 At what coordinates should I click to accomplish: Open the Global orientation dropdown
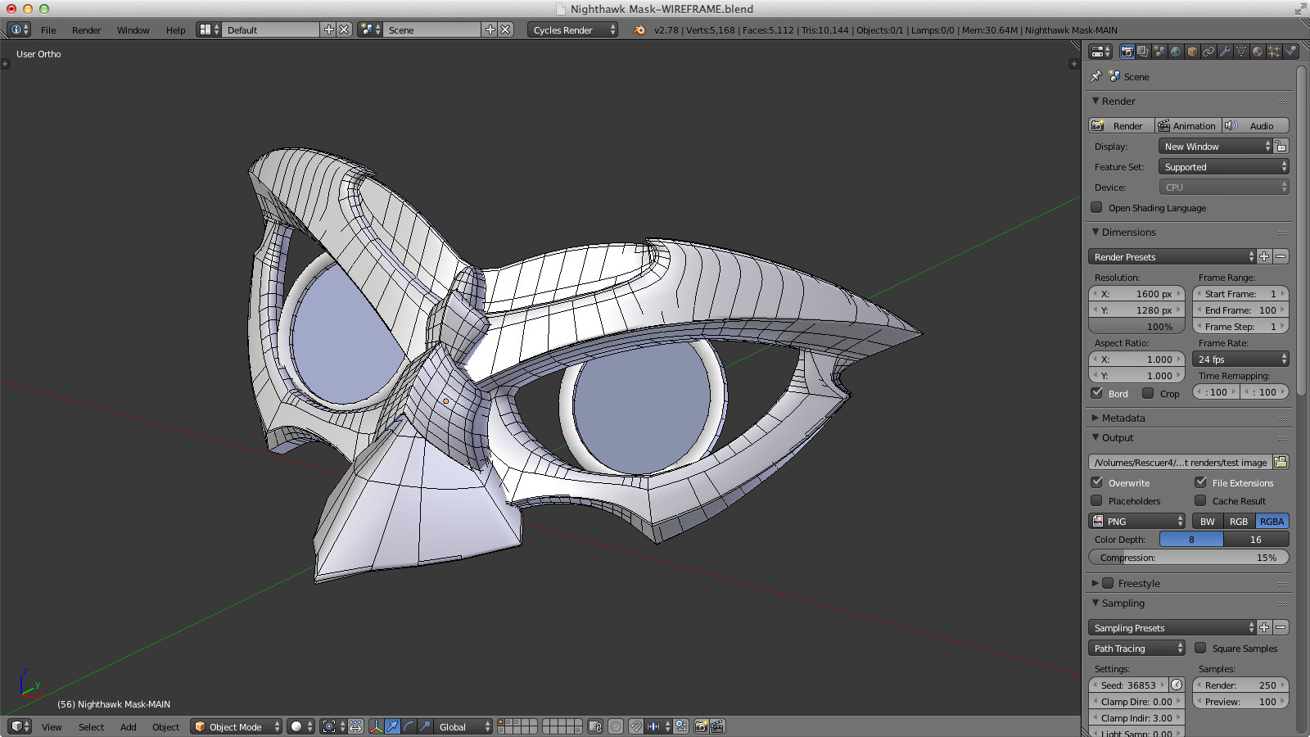pyautogui.click(x=463, y=726)
